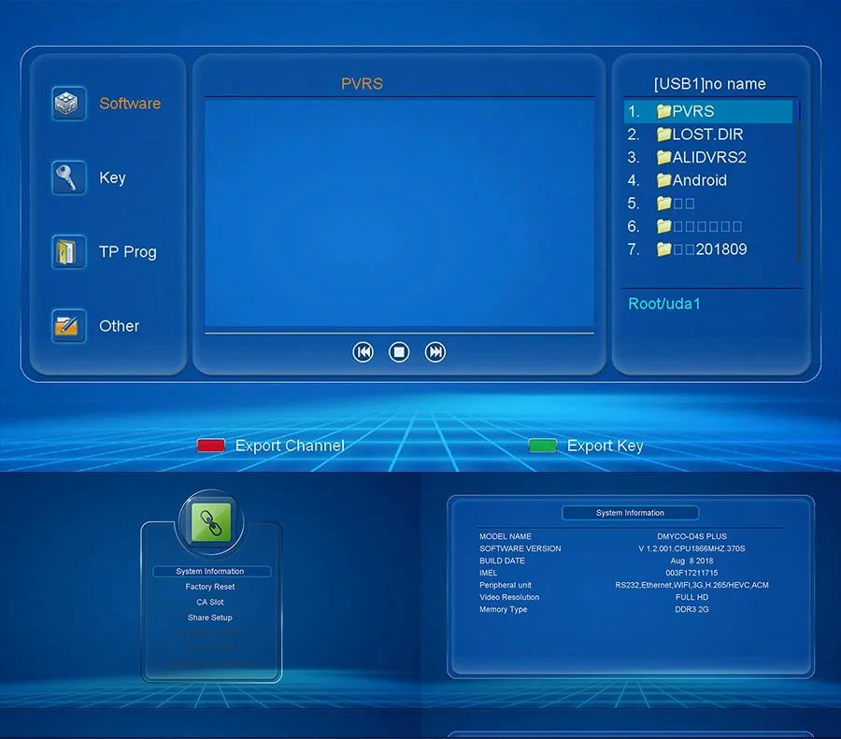Open the folder ending in 201809

[x=708, y=249]
